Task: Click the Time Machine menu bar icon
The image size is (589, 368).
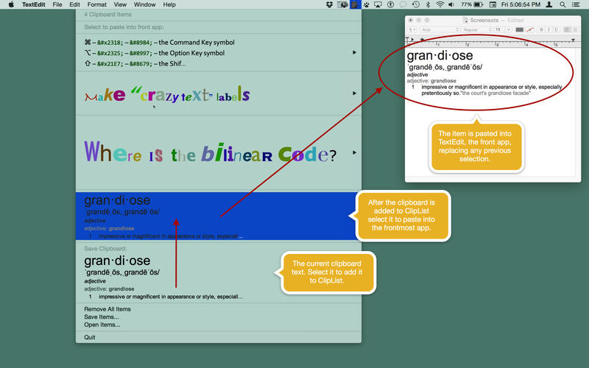Action: (x=415, y=4)
